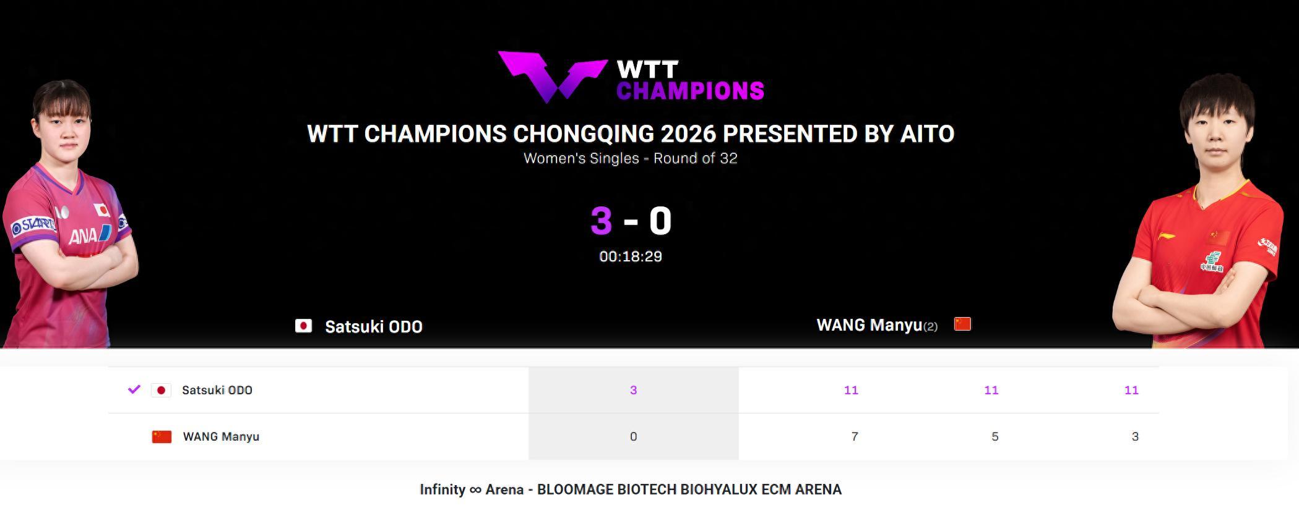Click the China flag in the score table
This screenshot has width=1299, height=508.
[x=162, y=436]
